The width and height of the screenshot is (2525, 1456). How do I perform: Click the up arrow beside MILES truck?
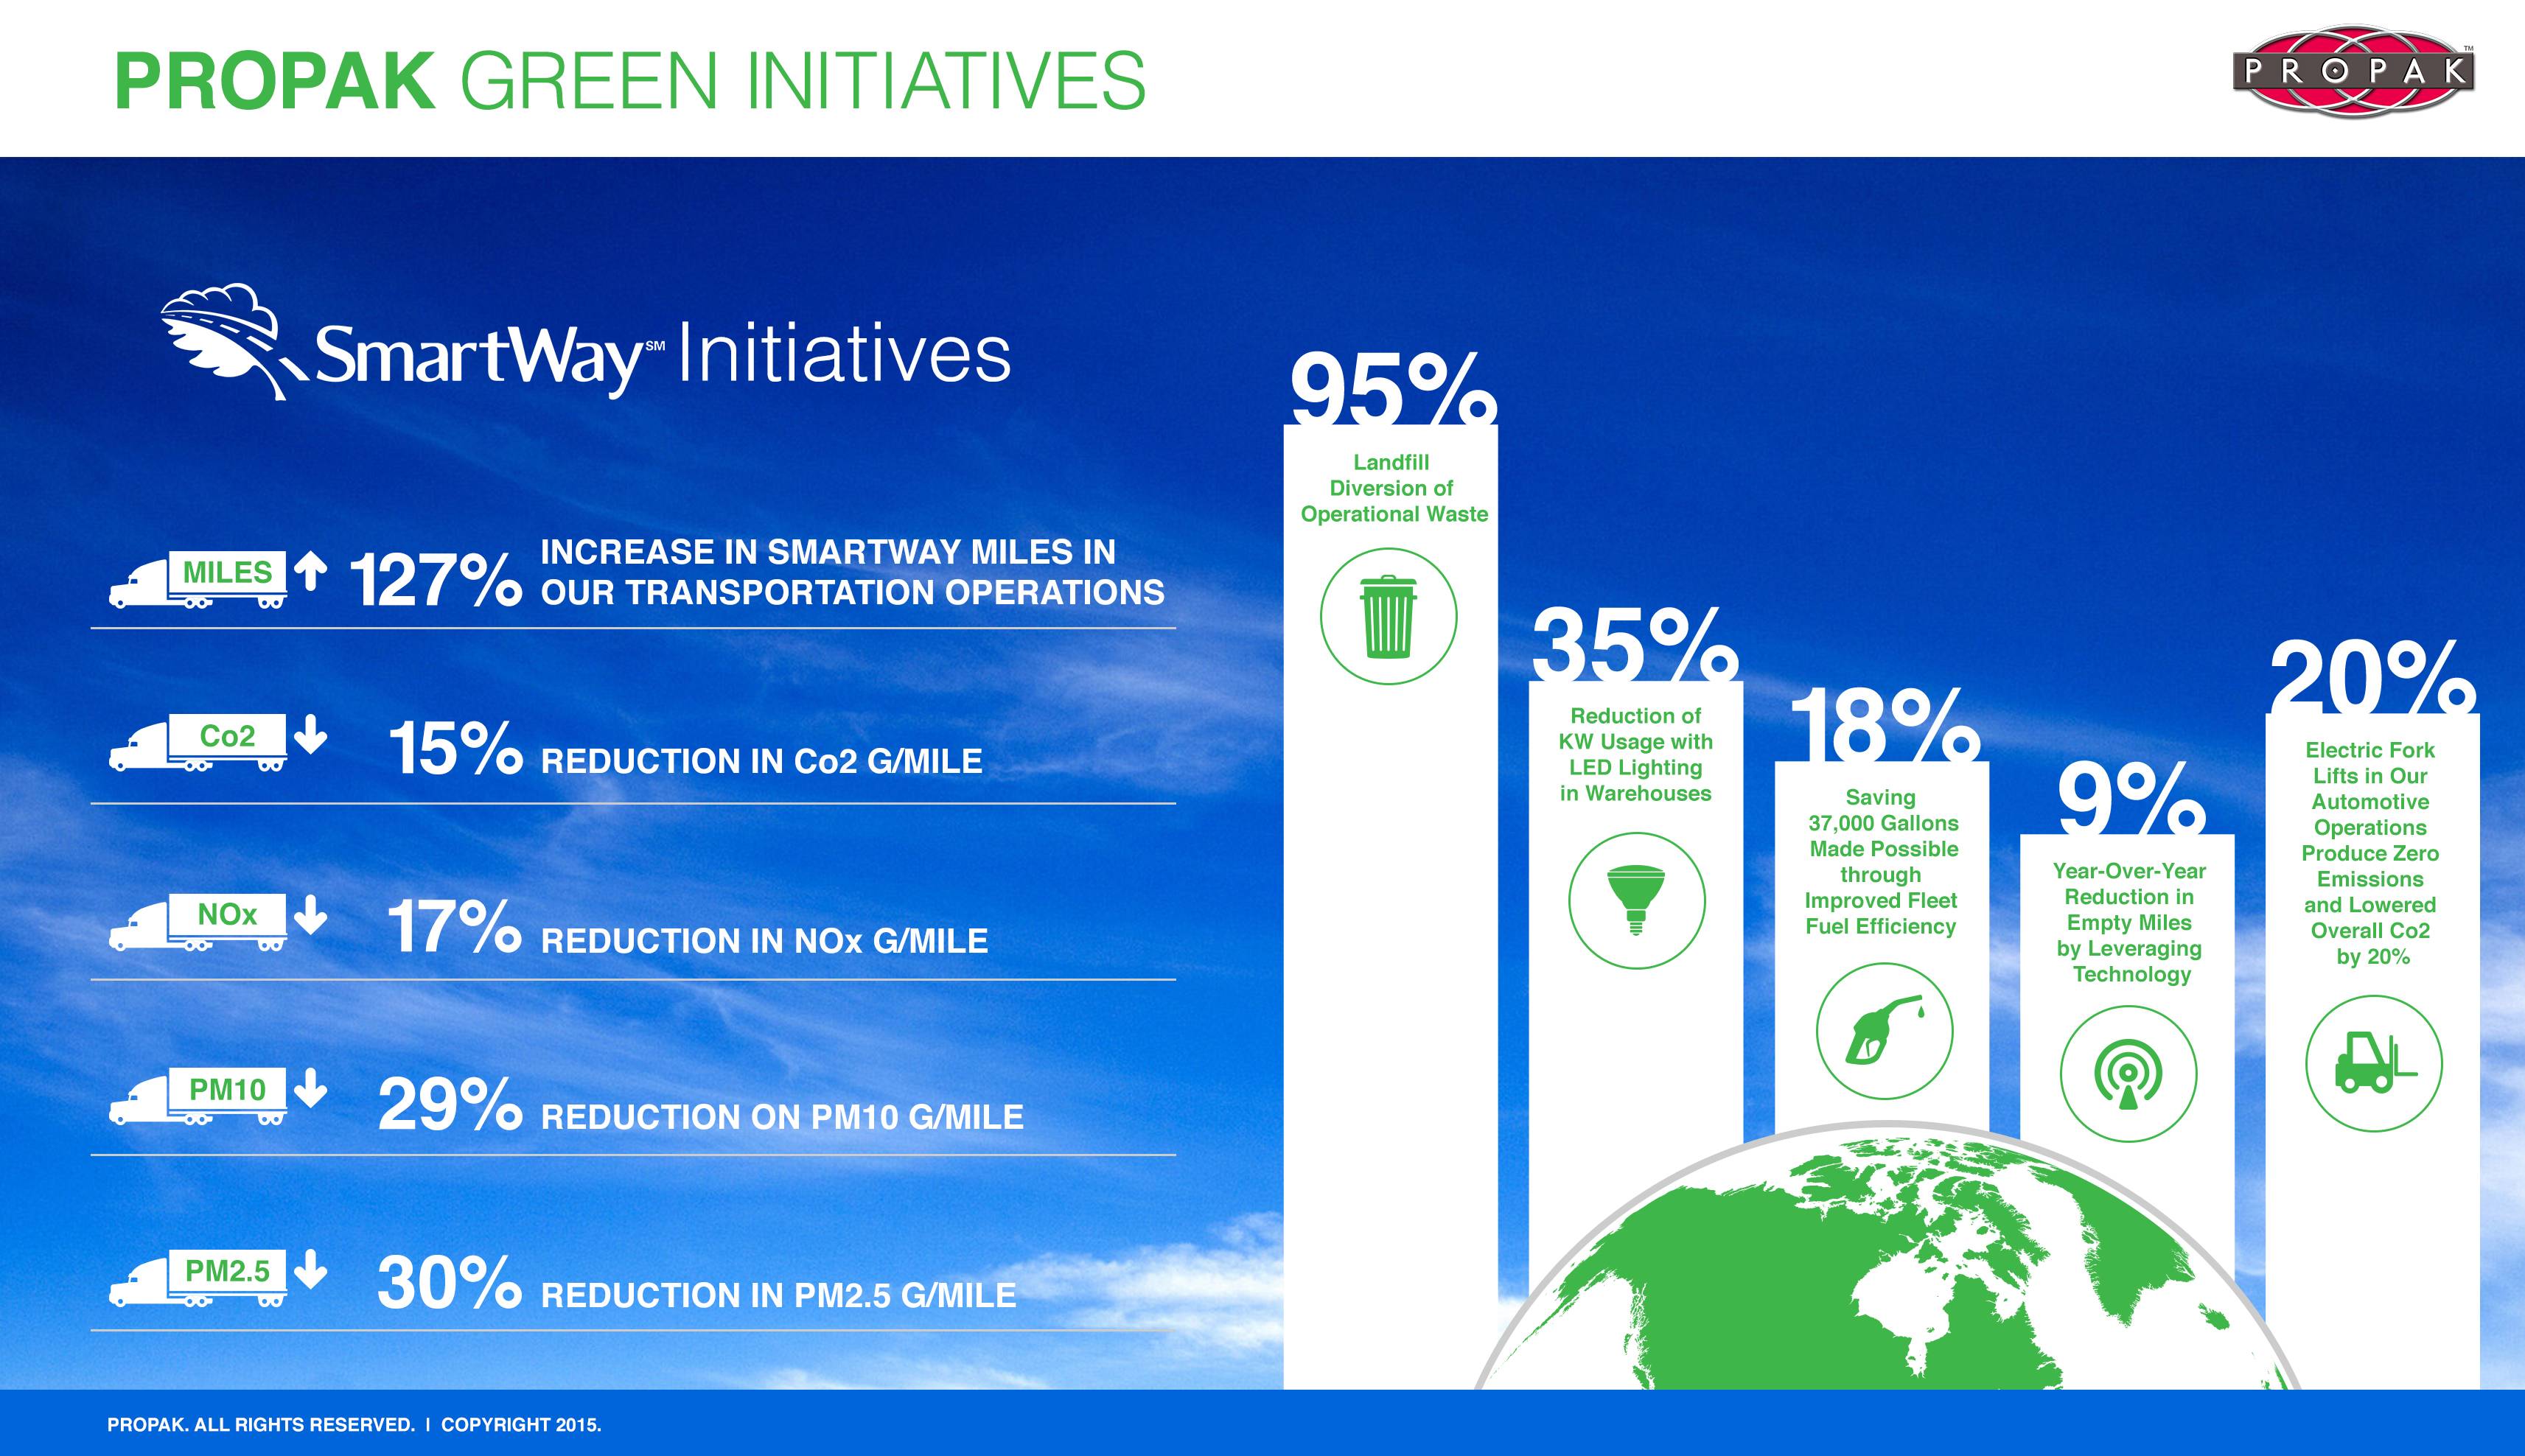[x=312, y=572]
